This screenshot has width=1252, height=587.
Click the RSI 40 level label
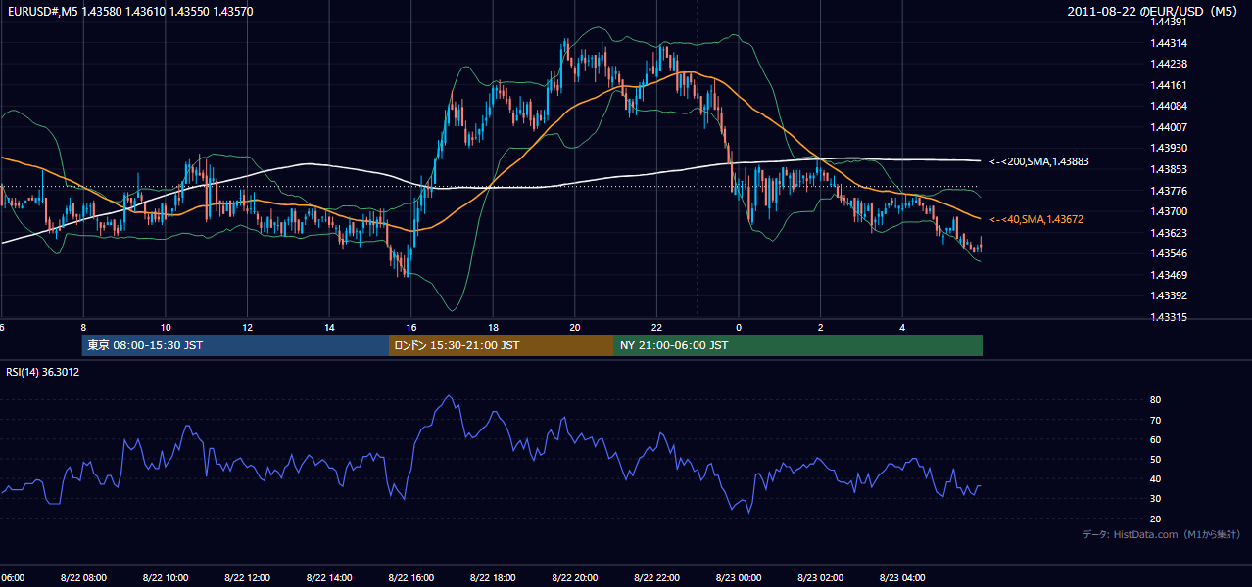pyautogui.click(x=1155, y=479)
